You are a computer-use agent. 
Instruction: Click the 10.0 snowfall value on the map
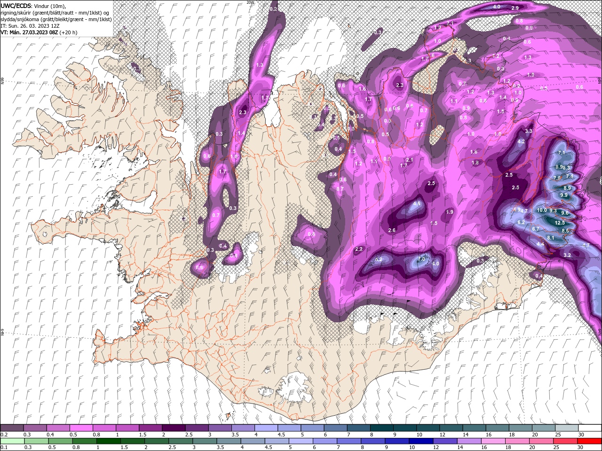tap(542, 210)
